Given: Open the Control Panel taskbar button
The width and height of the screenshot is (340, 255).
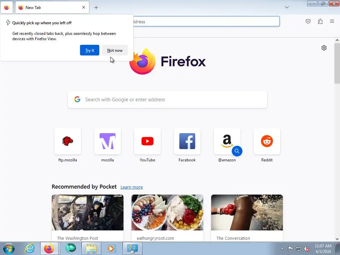Looking at the screenshot, I should [x=132, y=248].
